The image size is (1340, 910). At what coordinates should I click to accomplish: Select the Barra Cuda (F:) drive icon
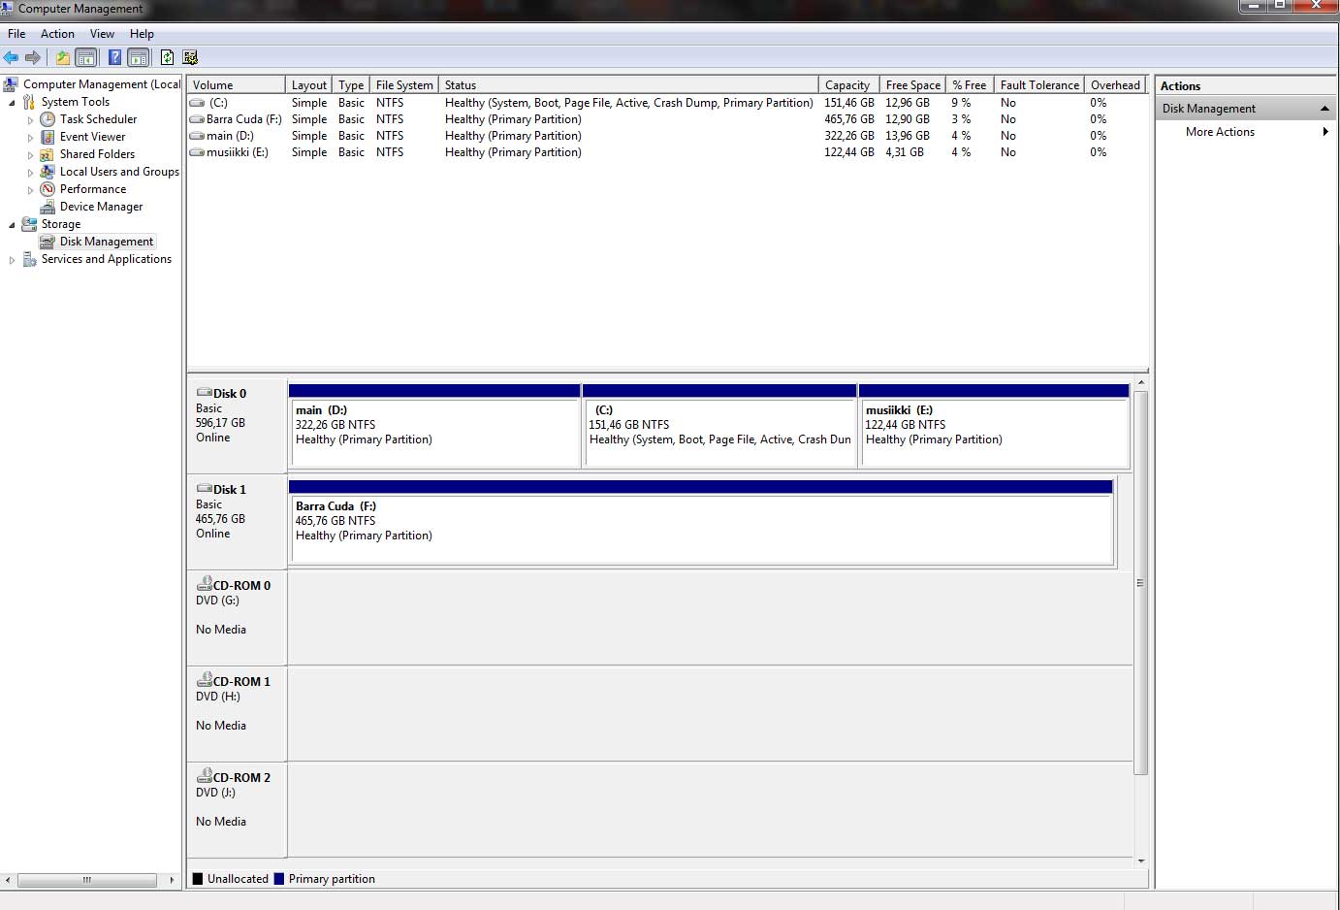197,119
